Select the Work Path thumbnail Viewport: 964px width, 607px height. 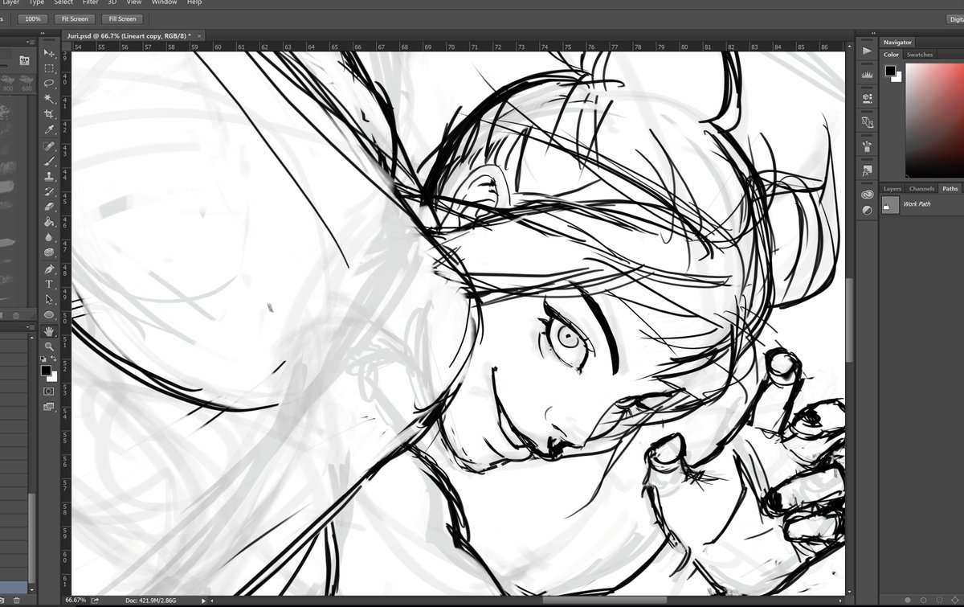click(890, 206)
